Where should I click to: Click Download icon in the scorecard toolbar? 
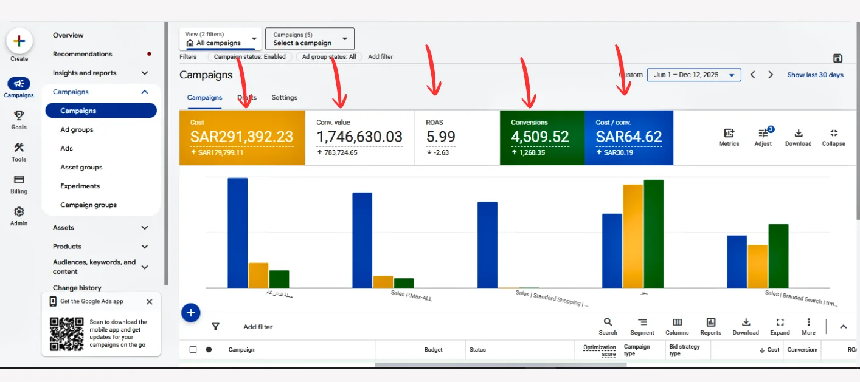799,134
